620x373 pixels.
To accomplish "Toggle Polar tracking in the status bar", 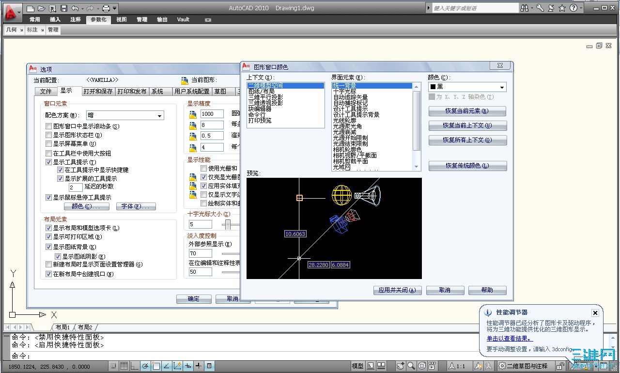I will click(145, 366).
